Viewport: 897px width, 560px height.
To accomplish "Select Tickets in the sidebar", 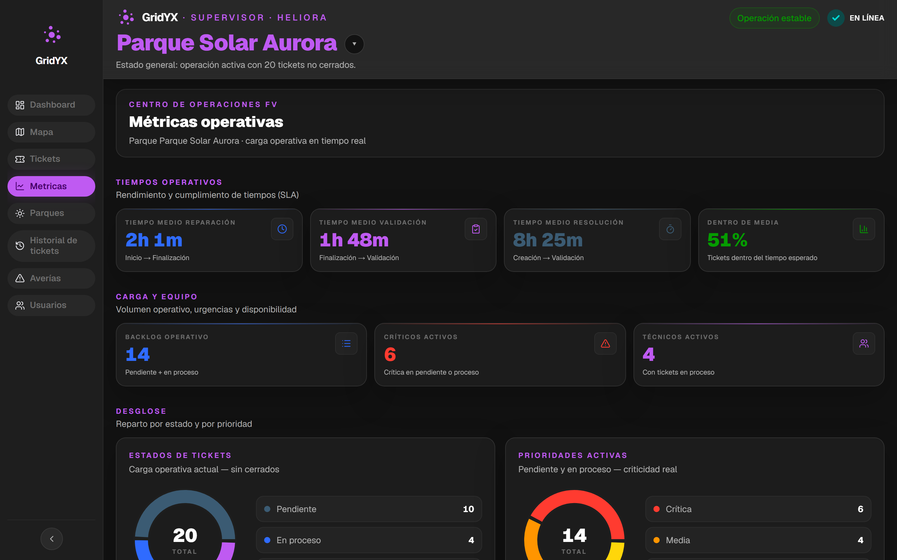I will point(51,159).
